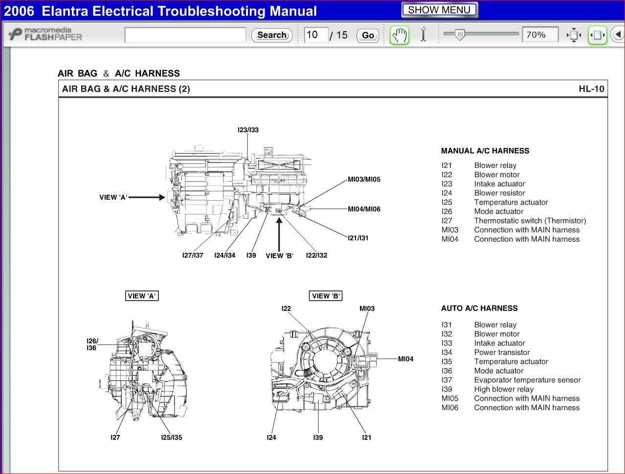625x474 pixels.
Task: Select the hand pan tool
Action: click(x=400, y=35)
